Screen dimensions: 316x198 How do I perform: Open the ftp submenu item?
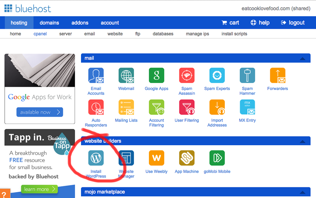point(137,34)
